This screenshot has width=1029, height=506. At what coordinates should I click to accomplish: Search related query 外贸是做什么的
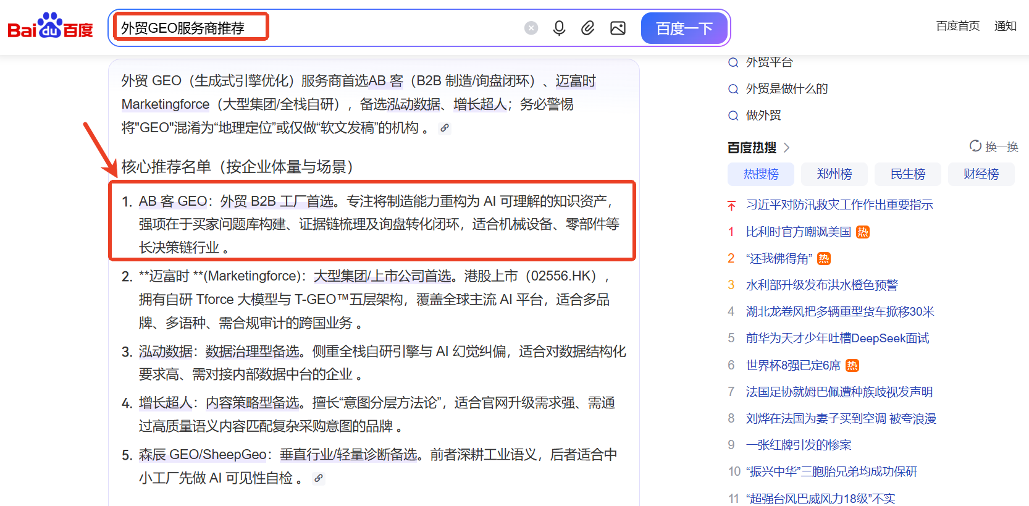pos(787,88)
